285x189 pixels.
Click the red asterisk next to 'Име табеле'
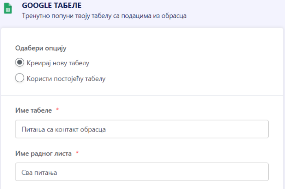coord(57,110)
